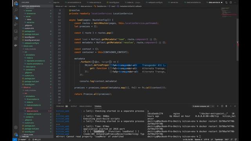The width and height of the screenshot is (251, 141).
Task: Open the editor more actions menu
Action: [x=235, y=3]
